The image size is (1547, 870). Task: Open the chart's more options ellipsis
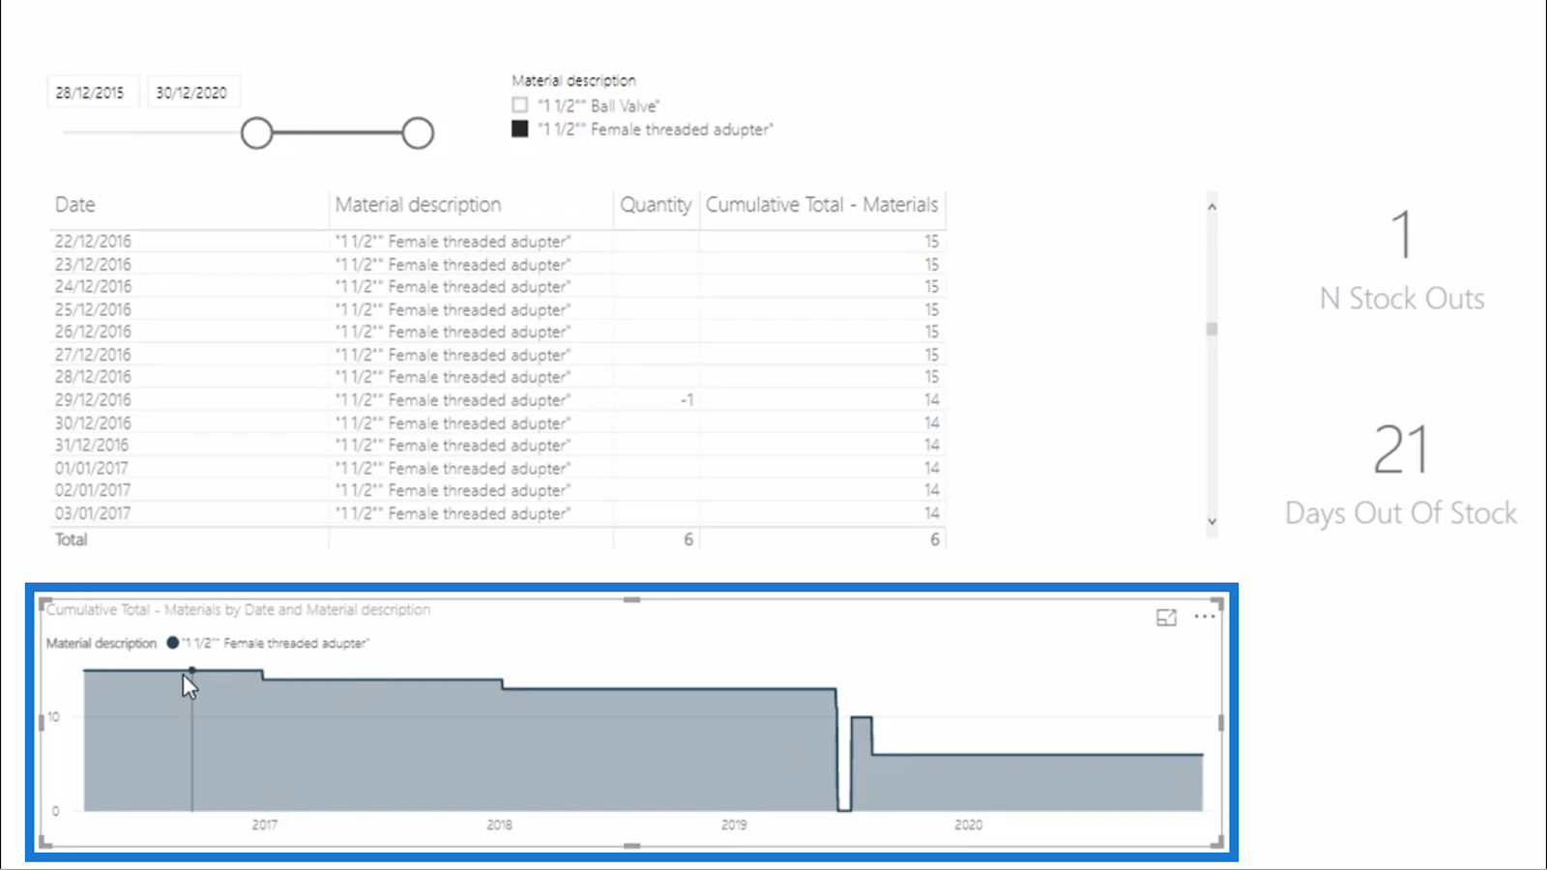(x=1205, y=617)
